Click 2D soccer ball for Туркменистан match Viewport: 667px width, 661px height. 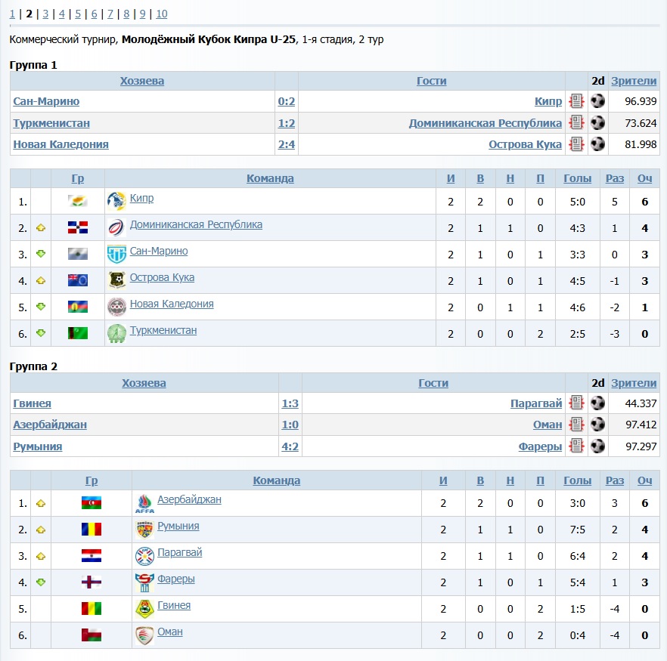coord(597,122)
